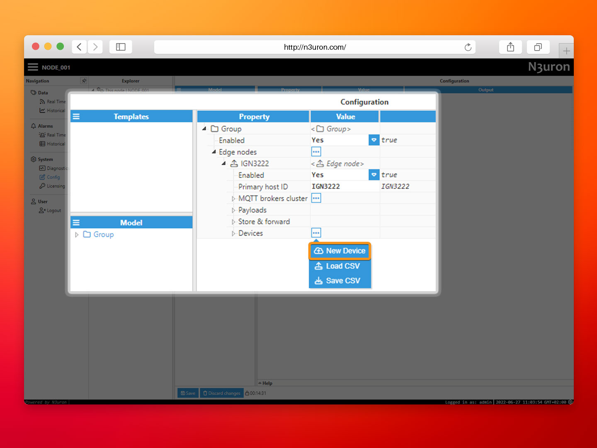The image size is (597, 448).
Task: Expand the Devices row
Action: pos(233,234)
